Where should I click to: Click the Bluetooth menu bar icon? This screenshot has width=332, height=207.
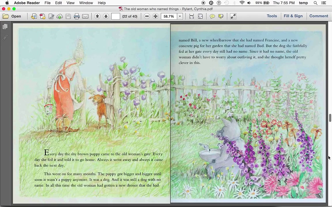click(234, 3)
